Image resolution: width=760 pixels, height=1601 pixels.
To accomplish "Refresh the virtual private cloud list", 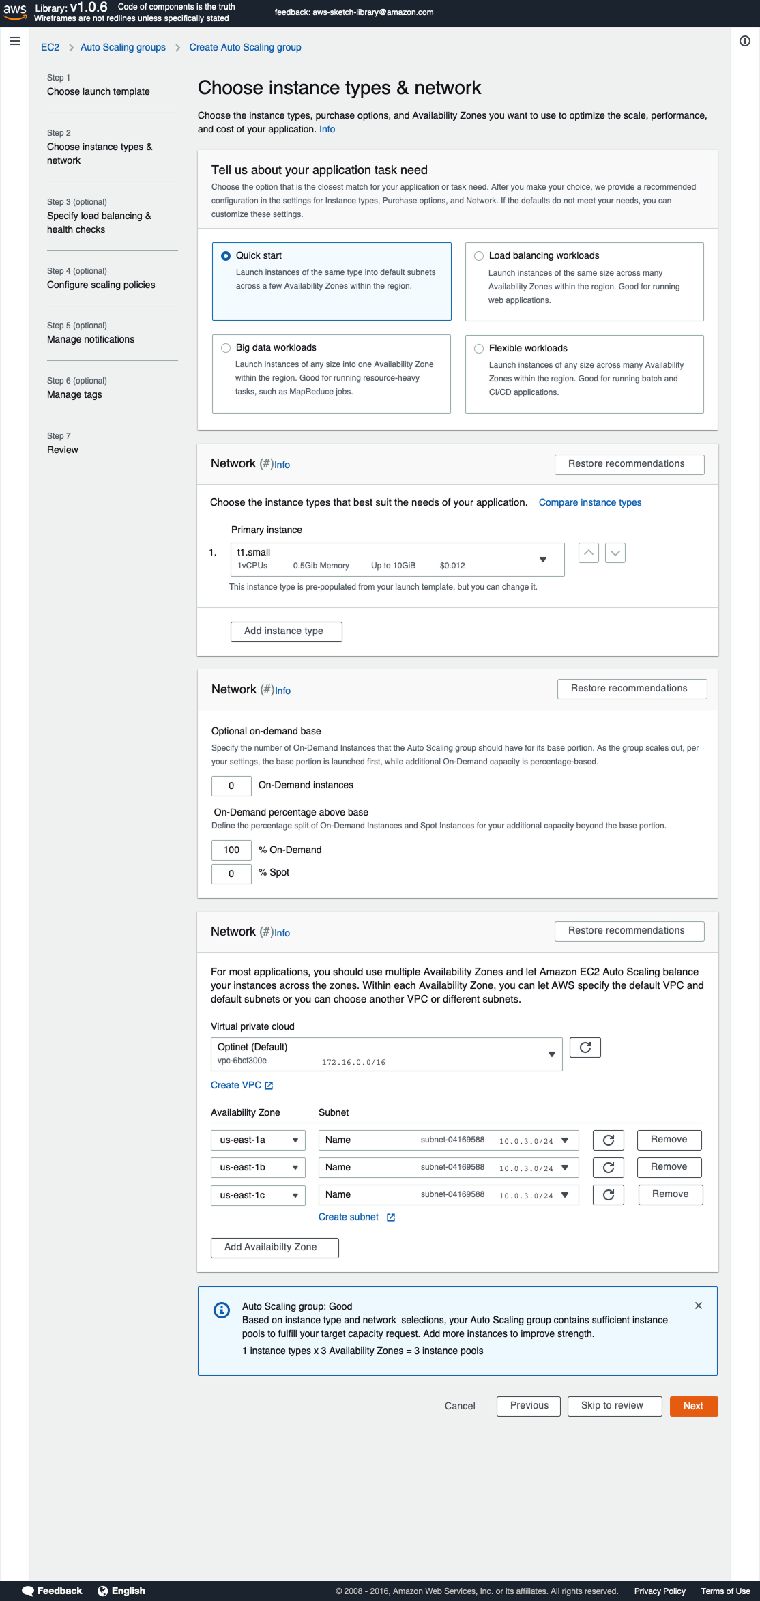I will pos(585,1048).
